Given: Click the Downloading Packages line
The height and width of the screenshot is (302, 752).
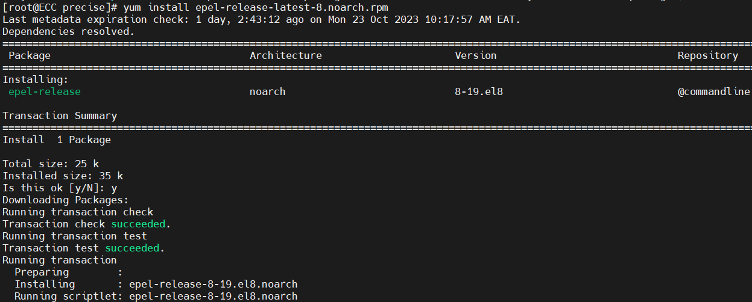Looking at the screenshot, I should [x=66, y=200].
